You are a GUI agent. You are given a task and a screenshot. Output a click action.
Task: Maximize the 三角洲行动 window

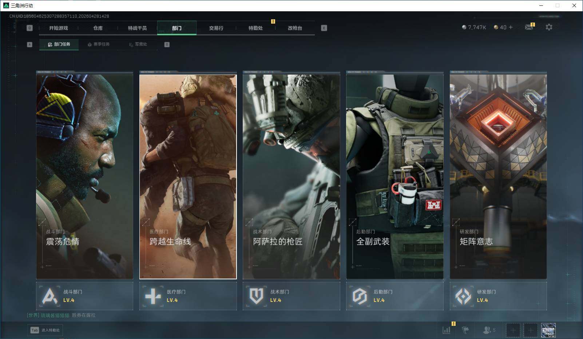[x=558, y=5]
